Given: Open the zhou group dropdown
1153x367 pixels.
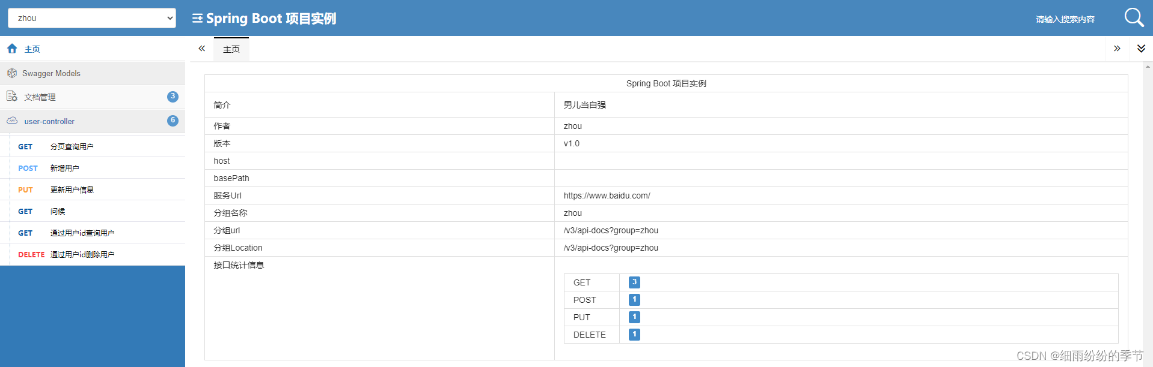Looking at the screenshot, I should click(x=92, y=18).
